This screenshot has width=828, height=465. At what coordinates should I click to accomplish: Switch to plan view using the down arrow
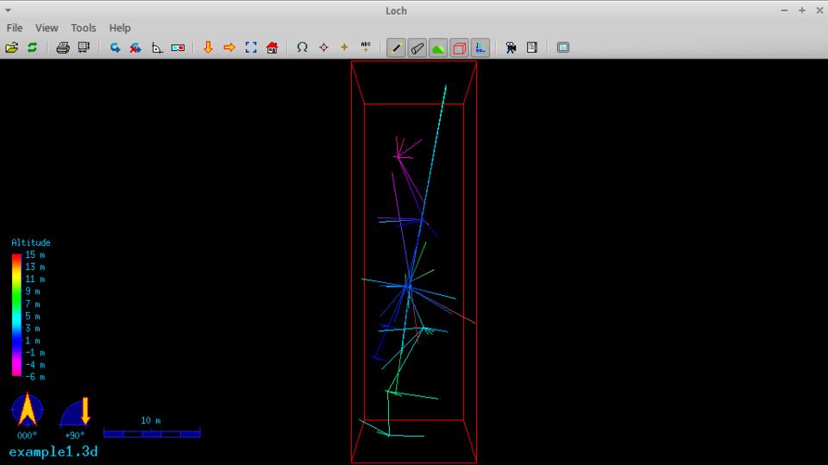click(x=208, y=47)
